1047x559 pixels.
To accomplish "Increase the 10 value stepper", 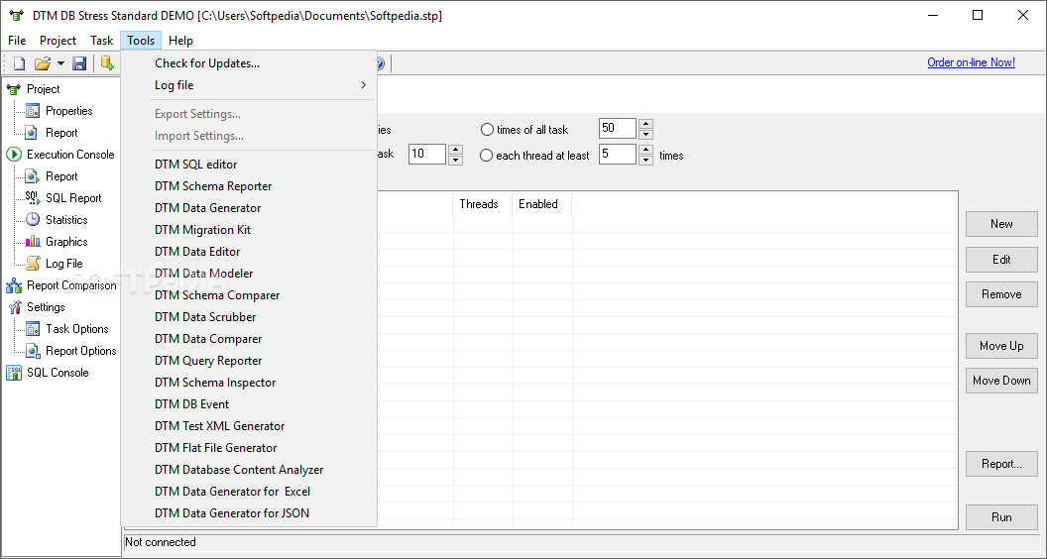I will (x=455, y=150).
